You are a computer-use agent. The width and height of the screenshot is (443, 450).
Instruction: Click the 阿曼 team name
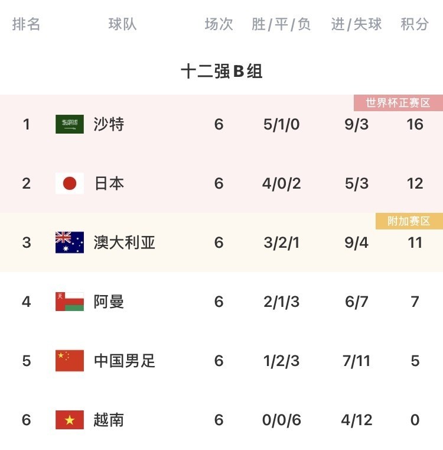click(x=109, y=302)
